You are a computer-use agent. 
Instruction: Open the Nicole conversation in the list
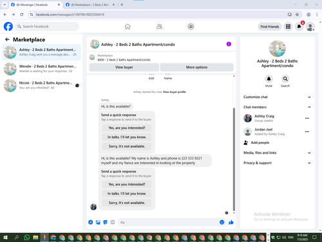(x=41, y=85)
